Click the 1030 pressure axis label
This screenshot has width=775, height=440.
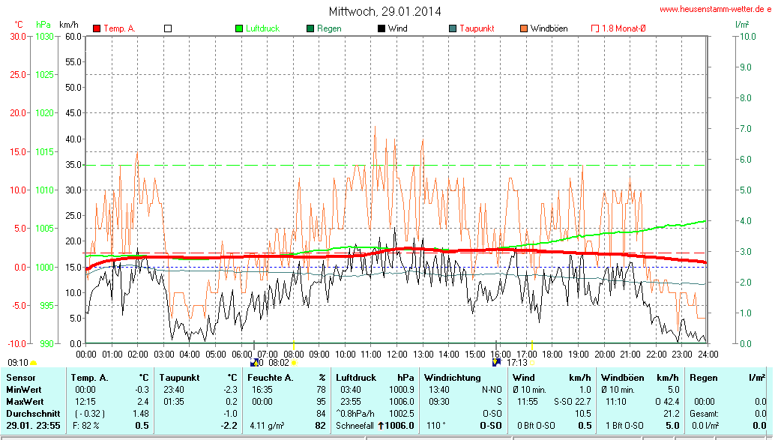point(44,37)
